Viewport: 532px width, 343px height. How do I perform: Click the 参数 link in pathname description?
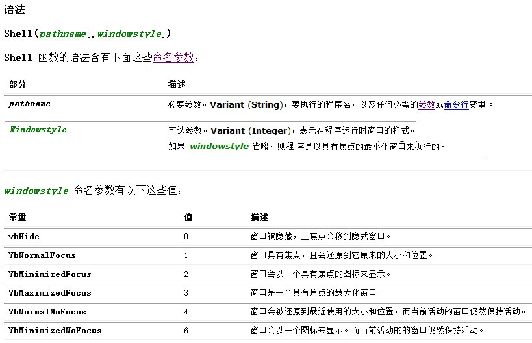coord(426,104)
